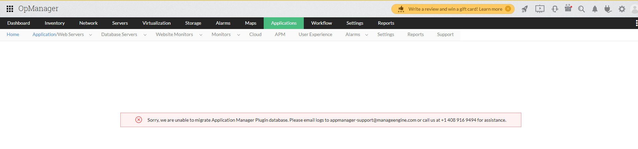Expand the Monitors dropdown arrow
The image size is (638, 149).
coord(239,35)
